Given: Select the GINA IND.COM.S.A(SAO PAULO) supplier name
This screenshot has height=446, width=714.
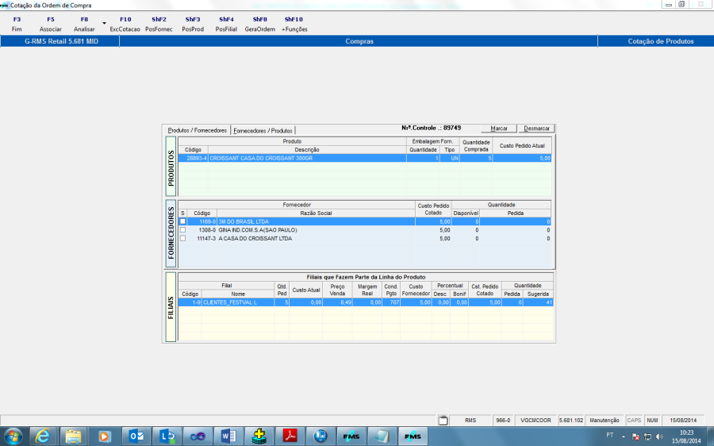Looking at the screenshot, I should click(x=258, y=230).
